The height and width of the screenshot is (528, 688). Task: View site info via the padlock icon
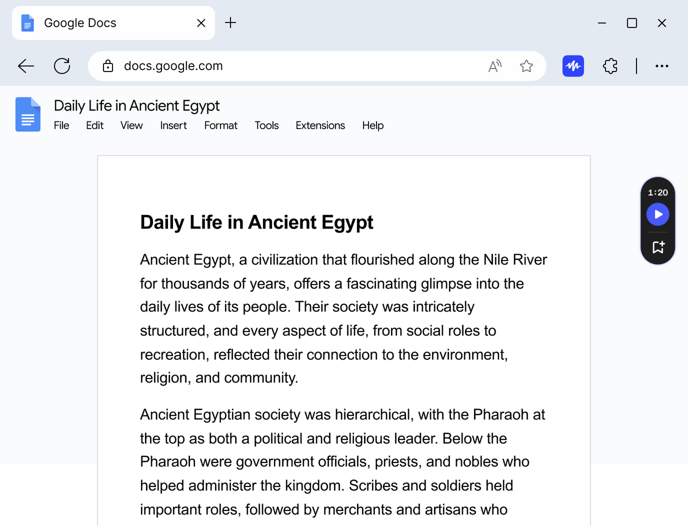108,65
